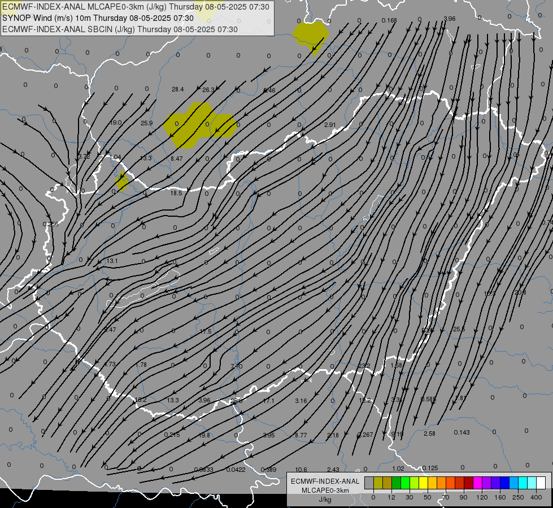The width and height of the screenshot is (553, 508).
Task: Click the grid value 0.256
Action: pos(50,224)
